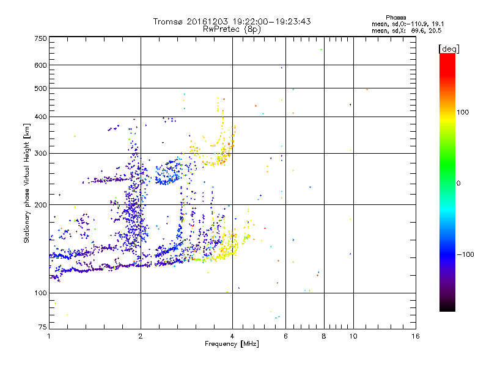Click the y-axis tick label '750'
The height and width of the screenshot is (366, 489).
tap(40, 38)
